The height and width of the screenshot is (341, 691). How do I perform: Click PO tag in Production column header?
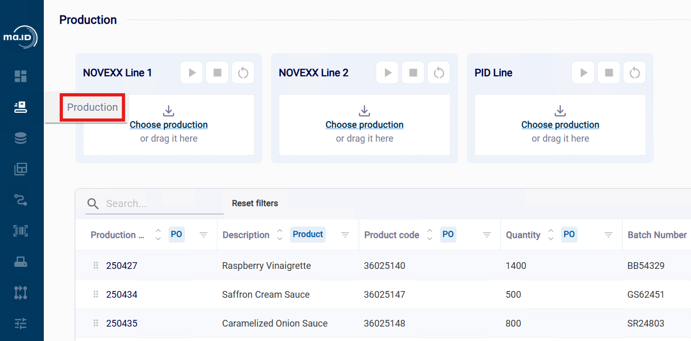tap(176, 234)
